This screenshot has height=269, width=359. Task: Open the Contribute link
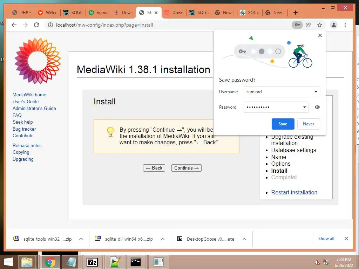click(23, 136)
